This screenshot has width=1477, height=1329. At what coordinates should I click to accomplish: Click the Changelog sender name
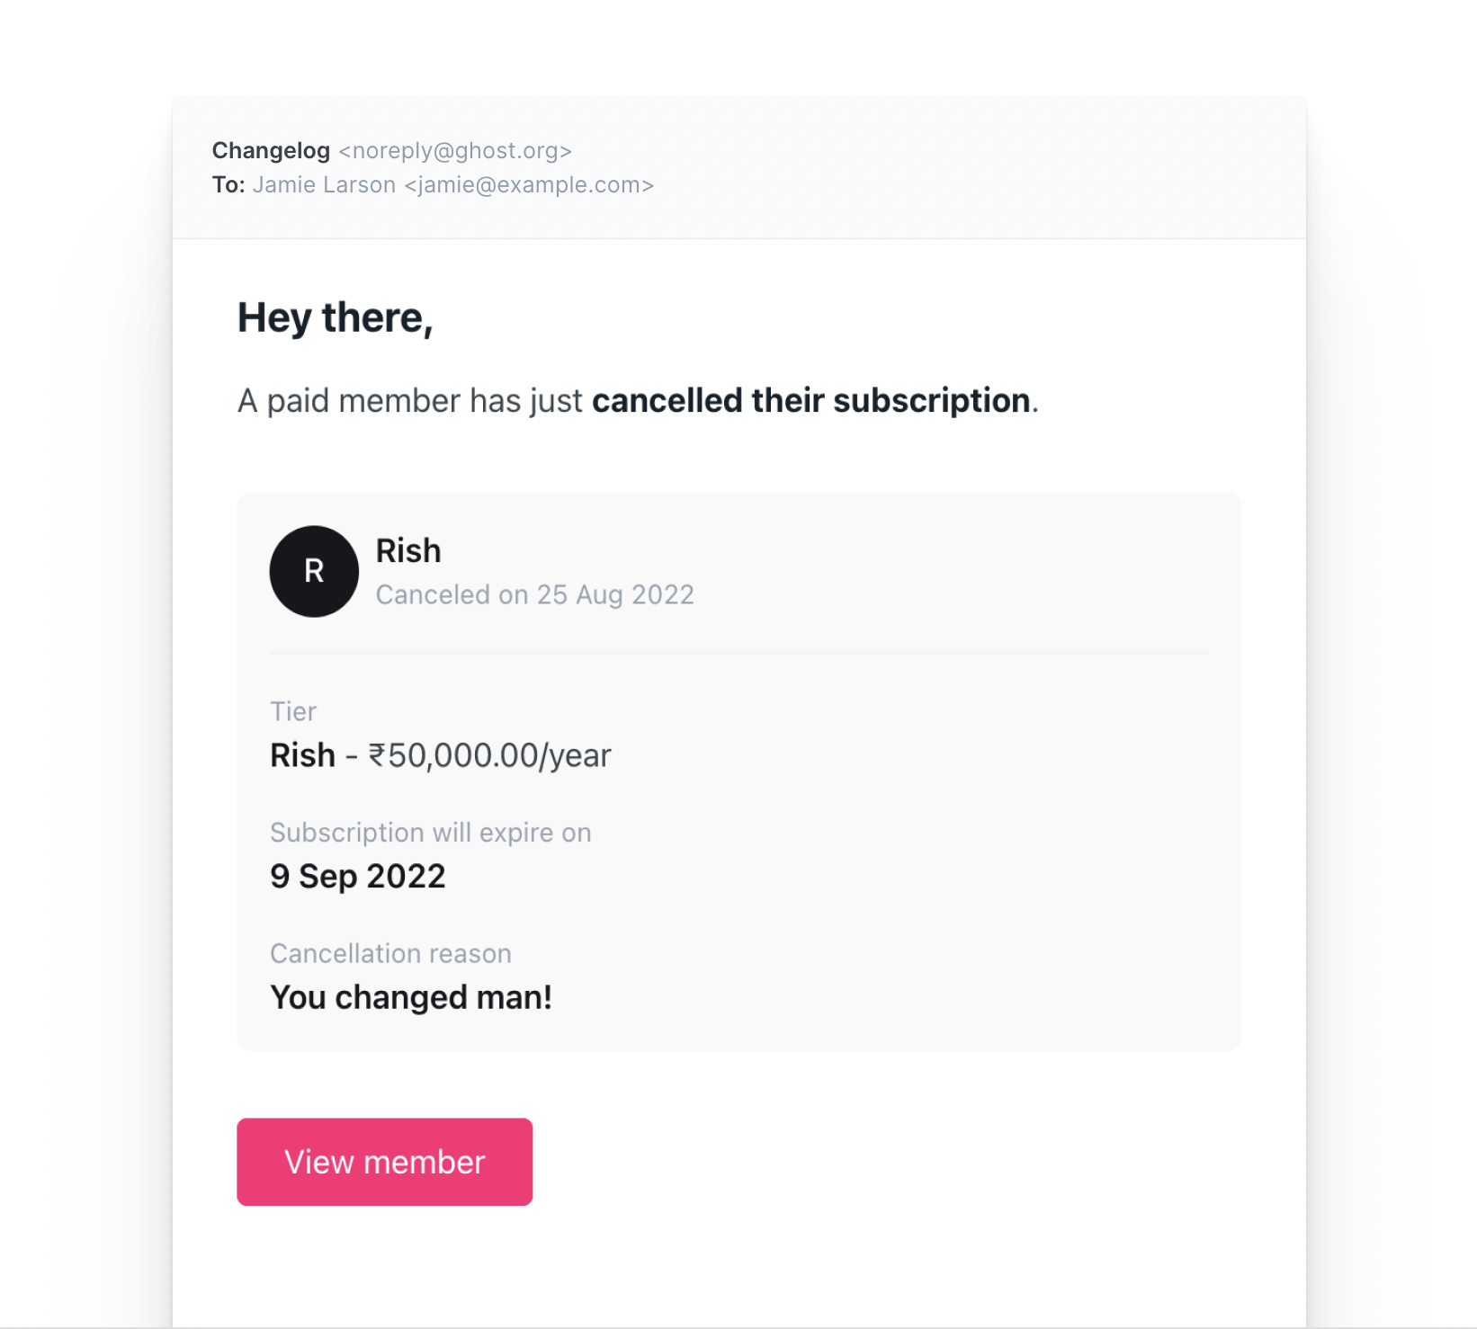[x=271, y=150]
